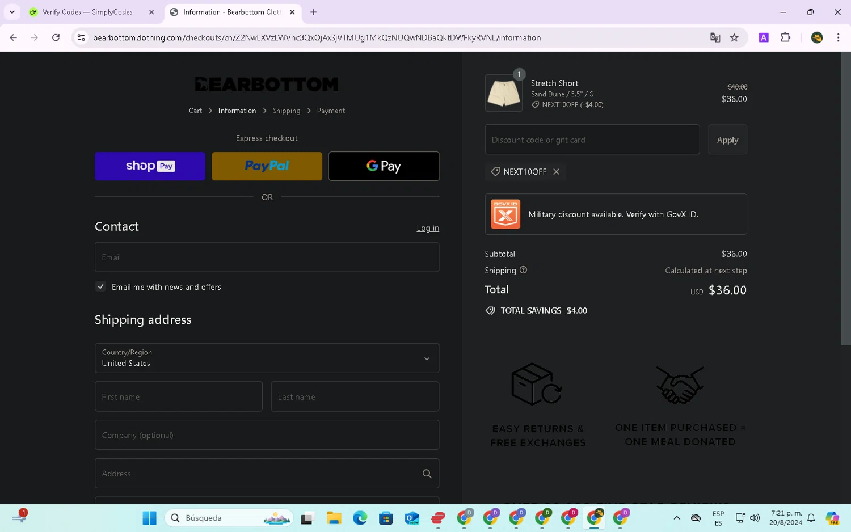Switch to Verify Codes — SimplyCodes tab
This screenshot has height=532, width=851.
click(88, 12)
